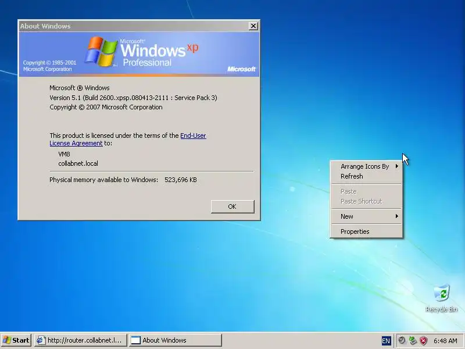The image size is (465, 349).
Task: Close the About Windows dialog with X
Action: pyautogui.click(x=253, y=26)
